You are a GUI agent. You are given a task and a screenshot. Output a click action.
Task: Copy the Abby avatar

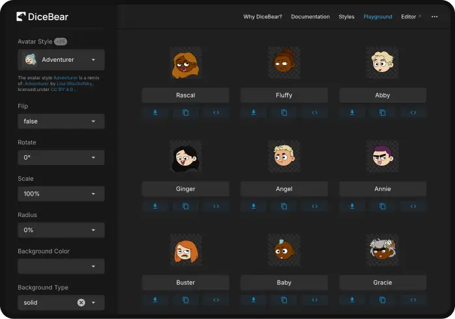(382, 112)
